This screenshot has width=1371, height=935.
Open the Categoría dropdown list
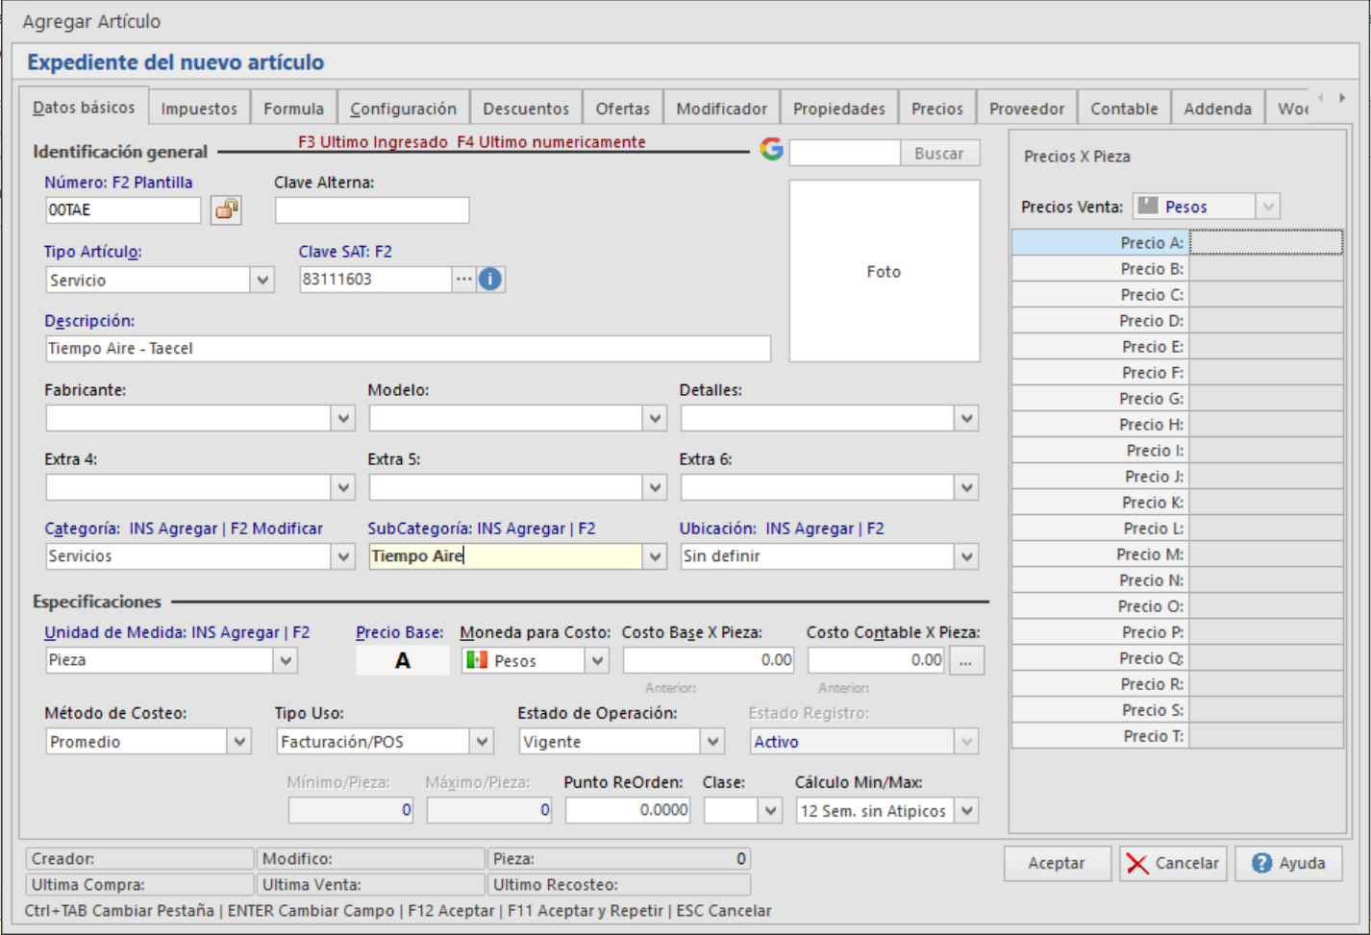click(343, 557)
